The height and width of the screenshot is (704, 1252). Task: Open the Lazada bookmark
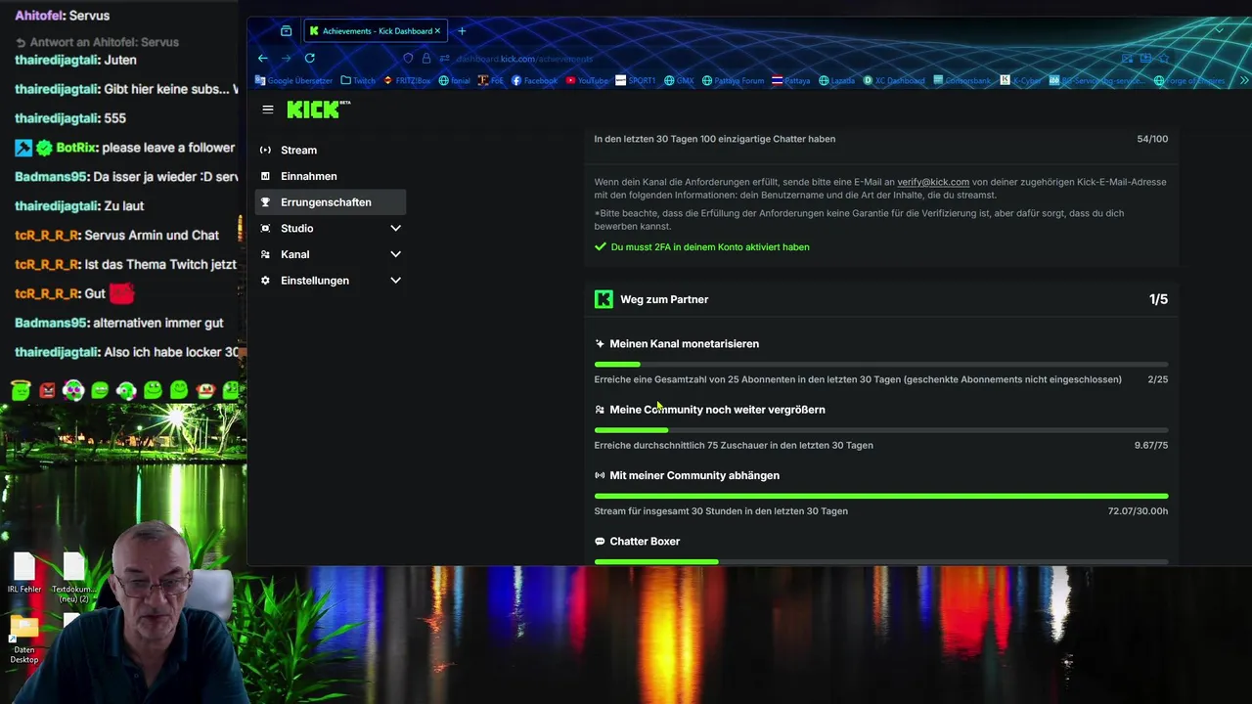click(836, 81)
